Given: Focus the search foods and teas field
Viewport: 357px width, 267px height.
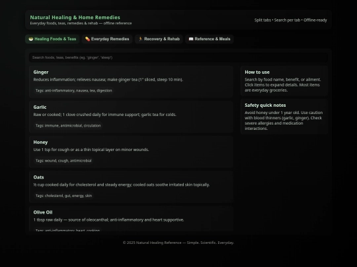Looking at the screenshot, I should coord(178,57).
